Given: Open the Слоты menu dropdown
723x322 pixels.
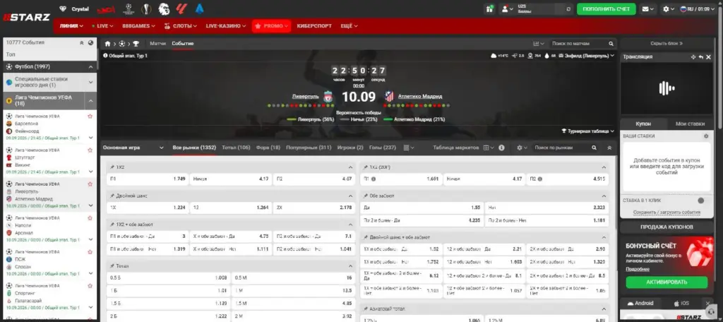Looking at the screenshot, I should click(180, 26).
